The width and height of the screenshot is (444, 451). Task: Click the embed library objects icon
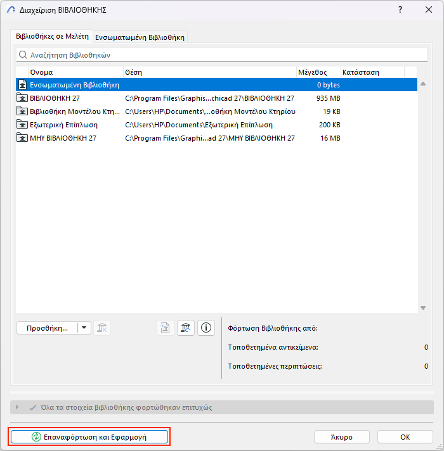pos(165,327)
